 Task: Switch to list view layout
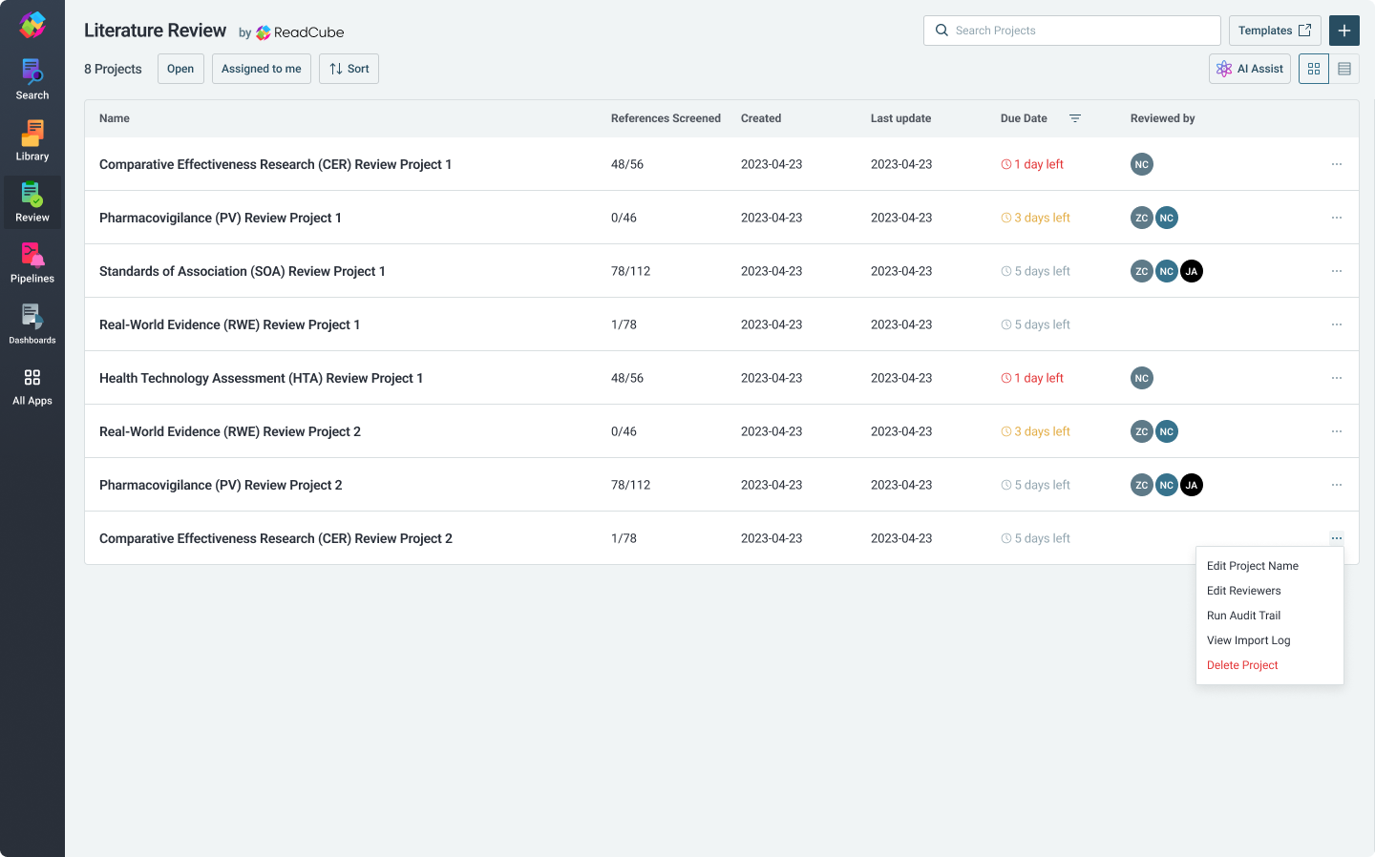point(1344,69)
